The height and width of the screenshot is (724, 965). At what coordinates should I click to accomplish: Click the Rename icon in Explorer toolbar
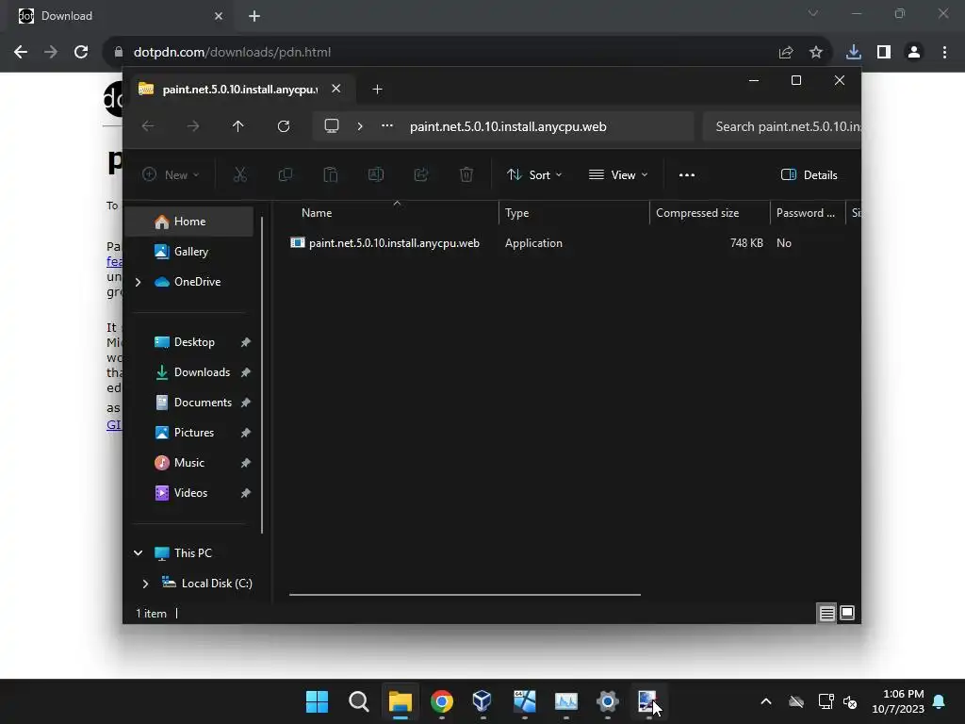pos(375,174)
